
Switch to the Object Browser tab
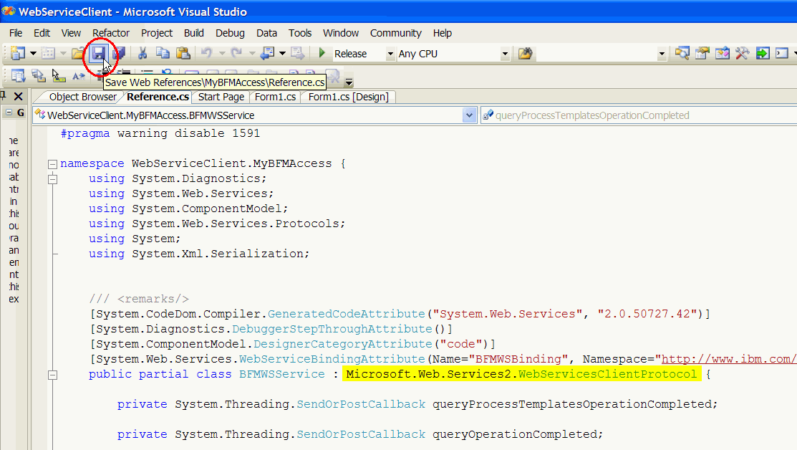click(x=83, y=97)
